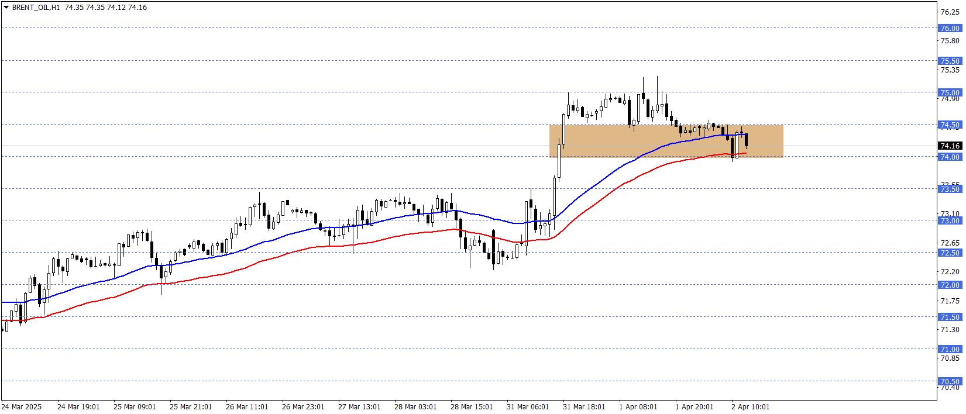Select the 71.50 level price tag
This screenshot has width=966, height=414.
(x=950, y=317)
